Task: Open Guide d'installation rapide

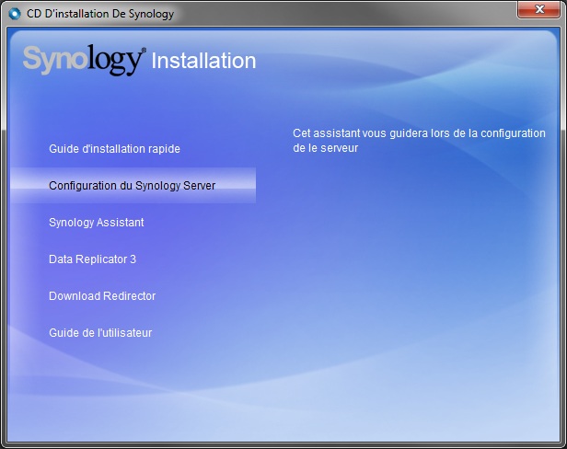Action: (114, 149)
